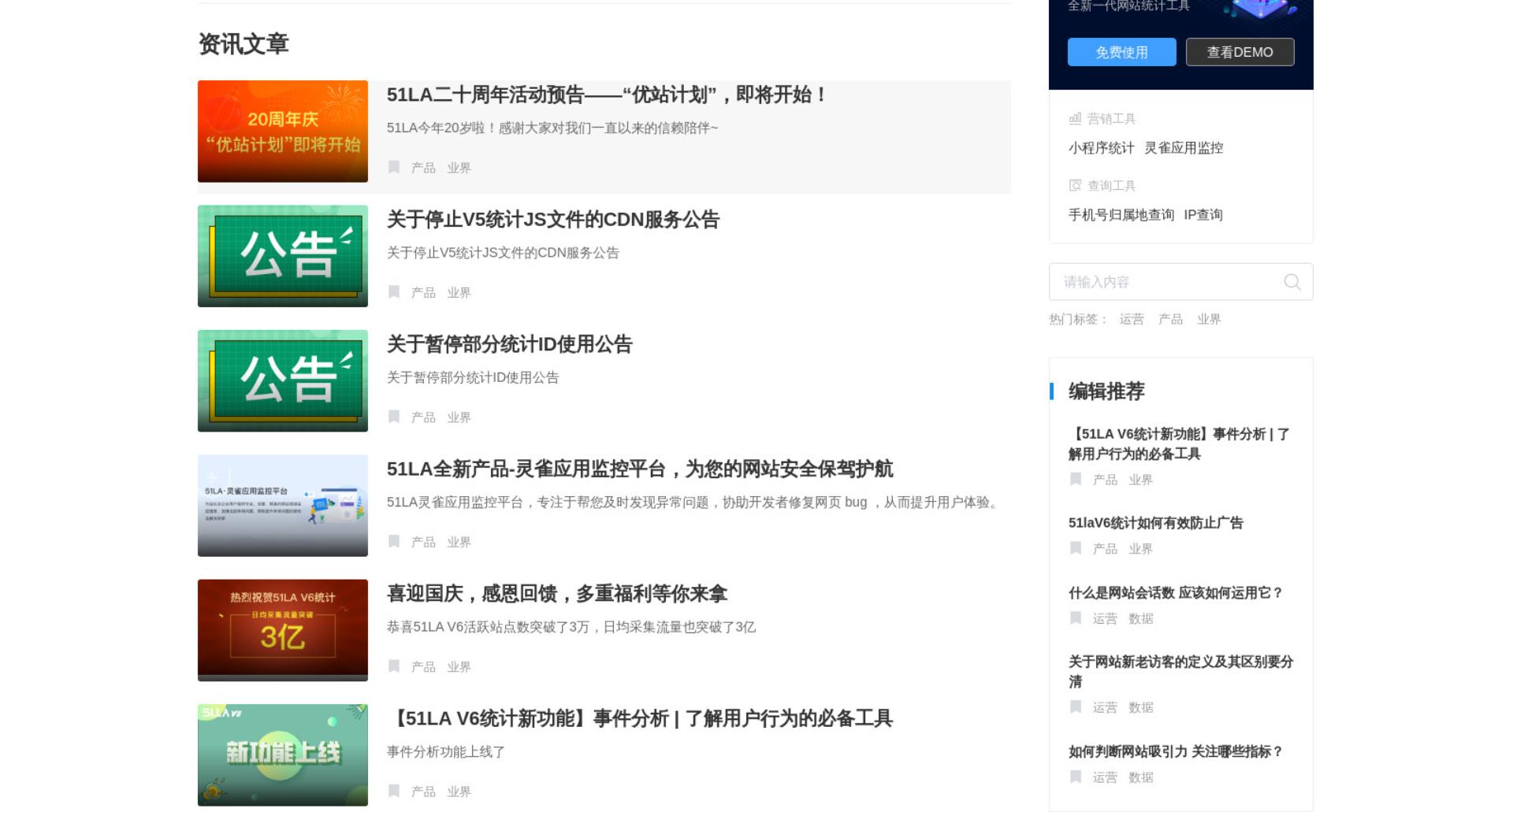Image resolution: width=1513 pixels, height=827 pixels.
Task: Select hot tag 产品
Action: coord(1170,319)
